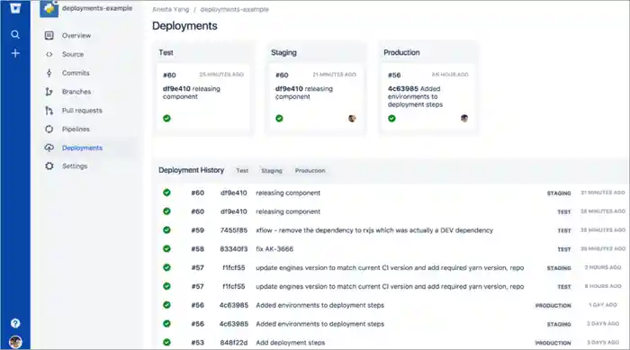Click success checkmark in Staging card
The image size is (630, 350).
coord(279,118)
